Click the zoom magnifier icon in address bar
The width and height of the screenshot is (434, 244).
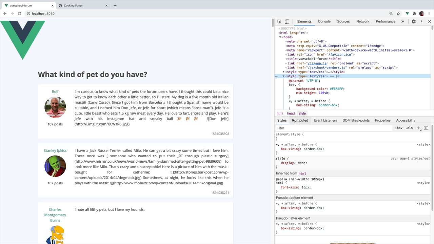[x=391, y=14]
